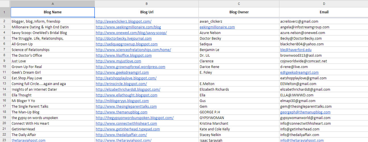Click the georgeph@themanupblog.com email link
This screenshot has height=142, width=368.
[305, 112]
